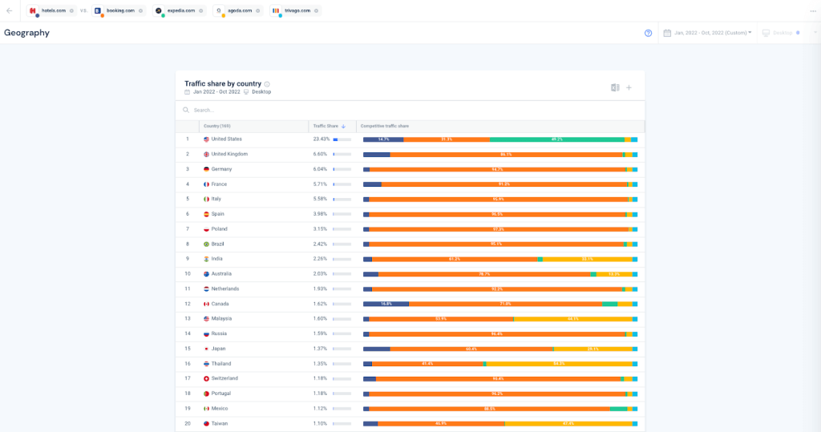The width and height of the screenshot is (821, 432).
Task: Remove hotels.com from the comparison
Action: tap(71, 10)
